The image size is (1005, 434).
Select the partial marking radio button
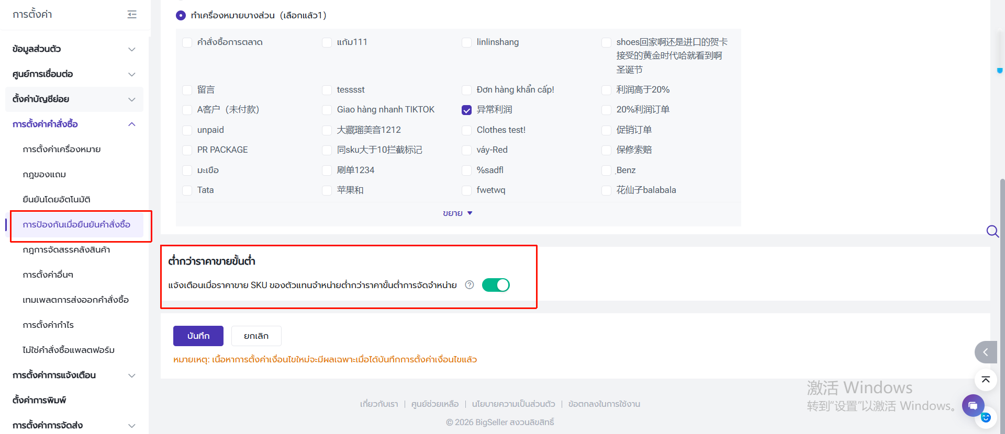[181, 16]
